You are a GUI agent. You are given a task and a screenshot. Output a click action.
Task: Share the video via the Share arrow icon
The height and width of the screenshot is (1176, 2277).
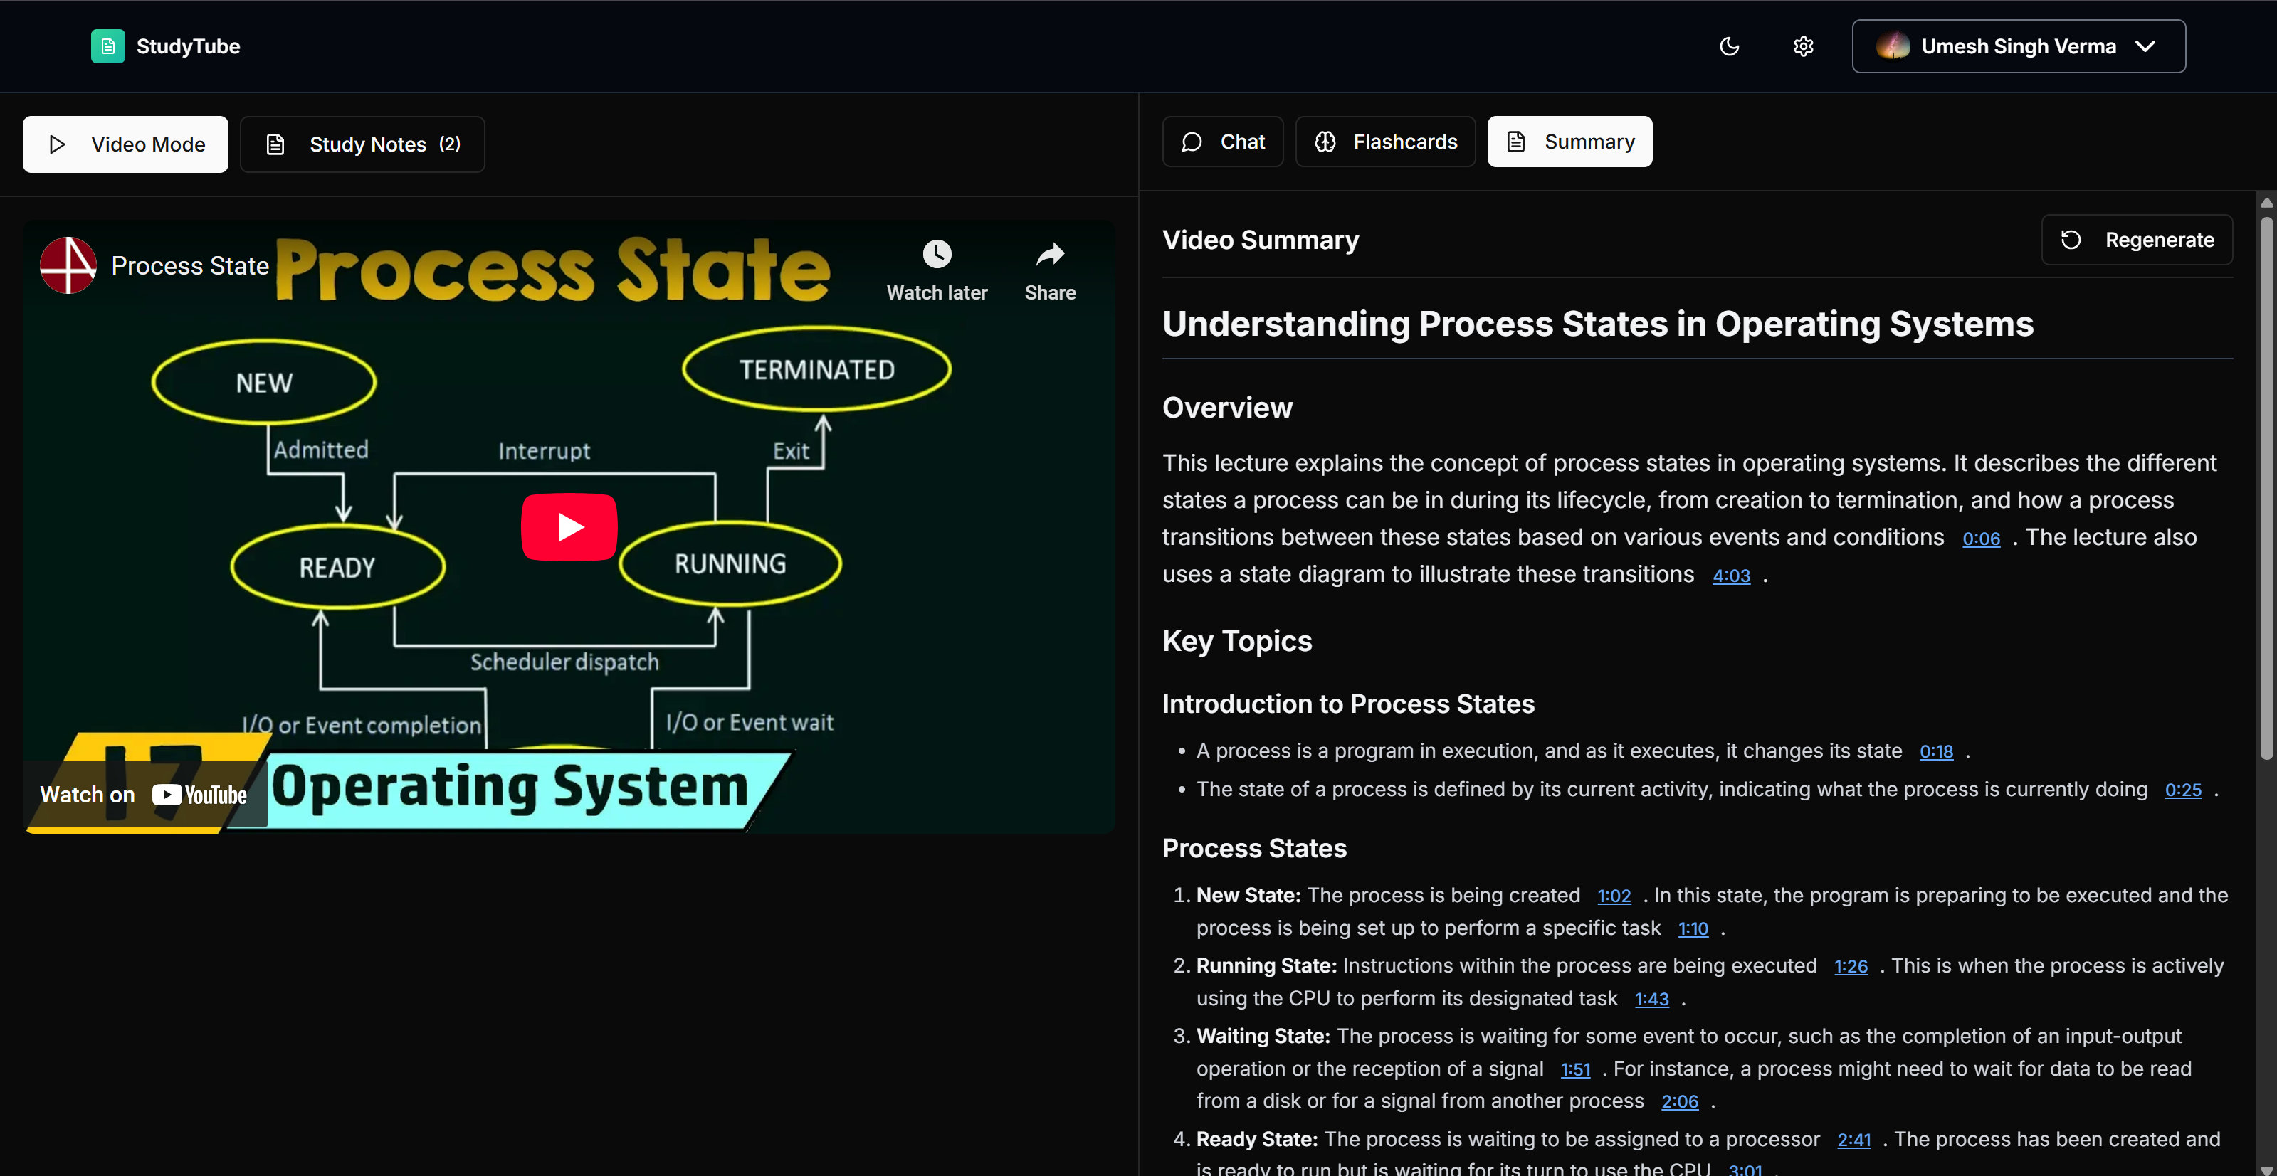coord(1049,253)
